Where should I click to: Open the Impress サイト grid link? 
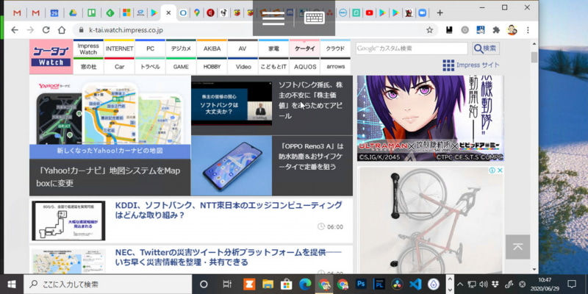471,65
